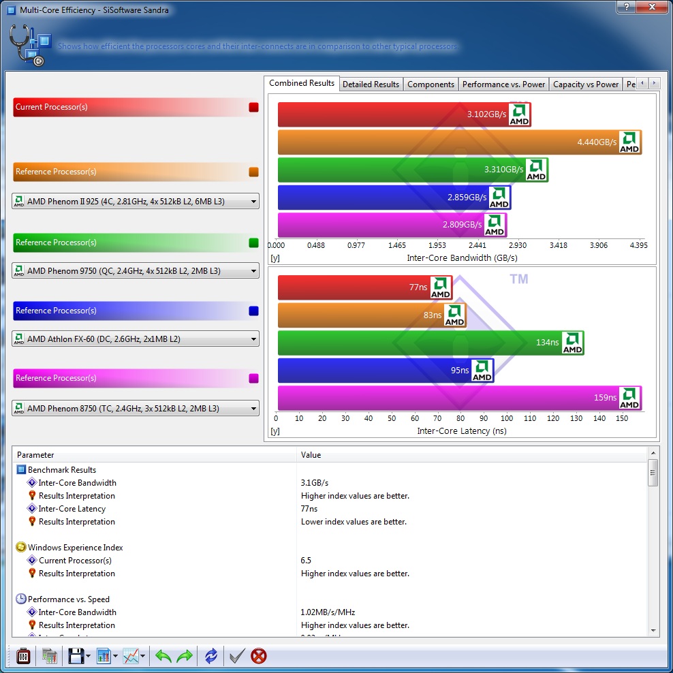Click the window icon beside the Multi-Core Efficiency title
The width and height of the screenshot is (673, 673).
click(x=11, y=10)
